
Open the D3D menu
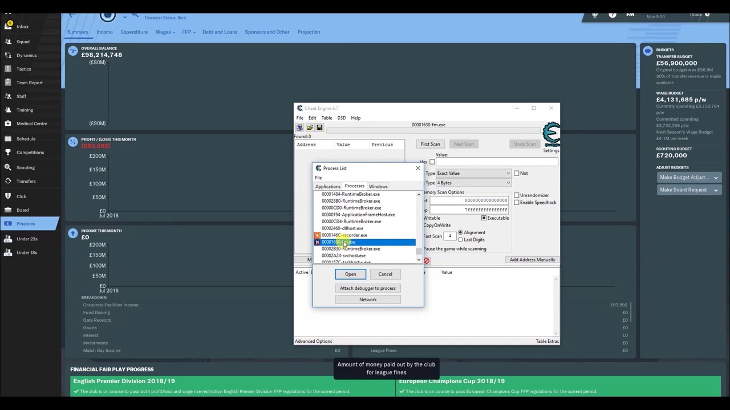coord(341,118)
